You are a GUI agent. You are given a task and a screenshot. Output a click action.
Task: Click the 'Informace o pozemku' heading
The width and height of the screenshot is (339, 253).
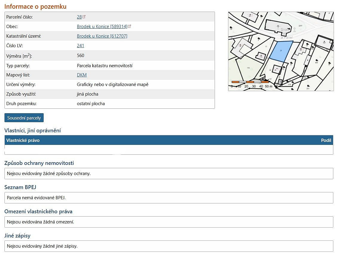[x=36, y=7]
